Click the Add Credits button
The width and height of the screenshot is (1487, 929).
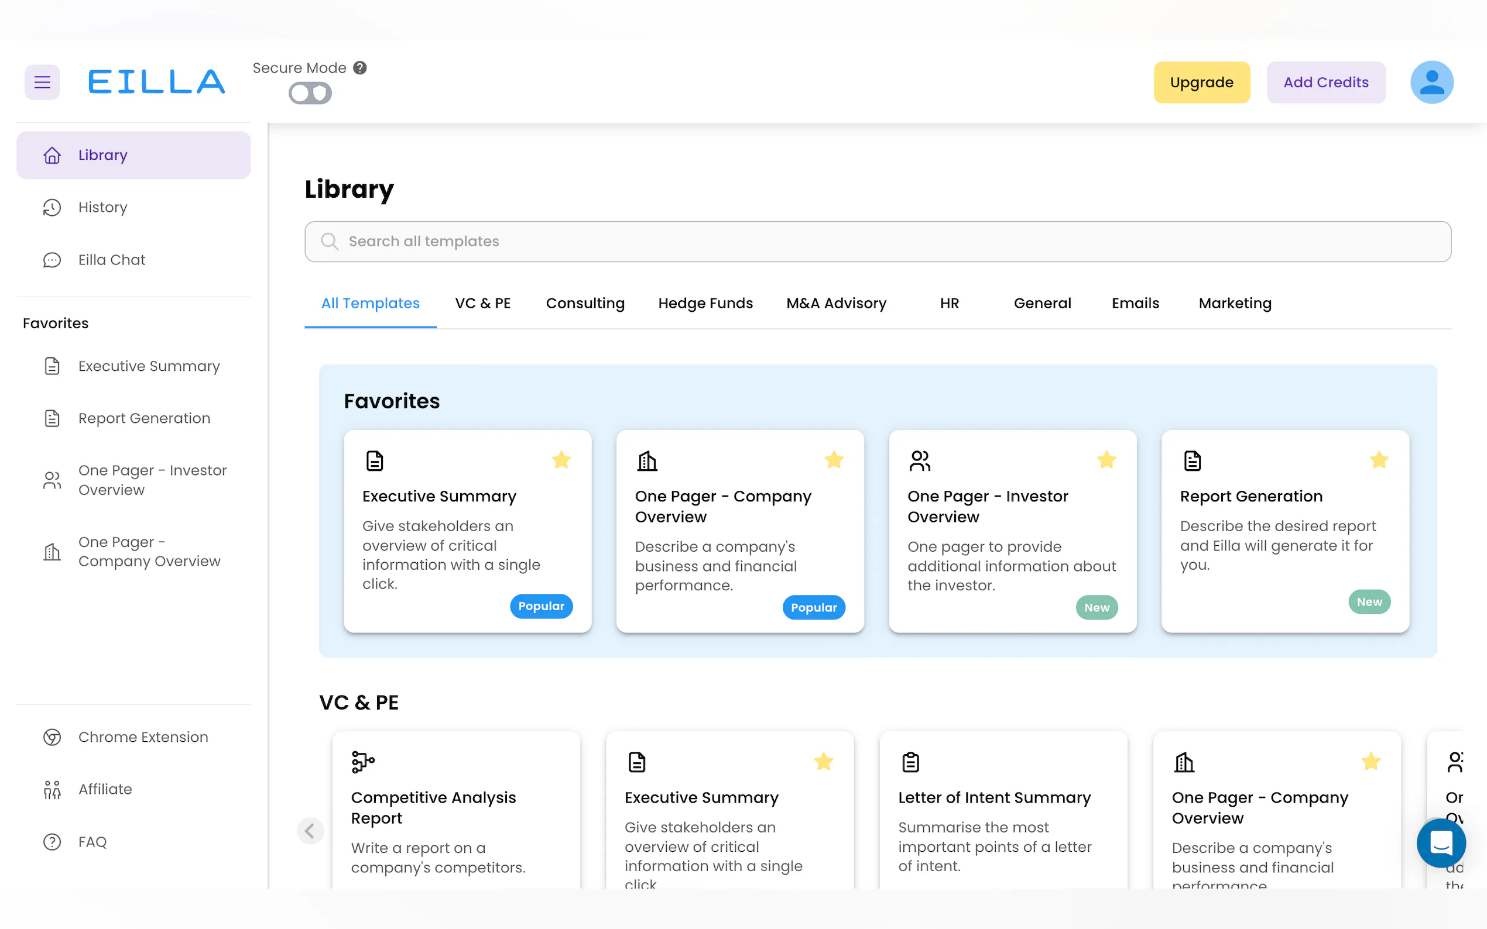pos(1325,82)
